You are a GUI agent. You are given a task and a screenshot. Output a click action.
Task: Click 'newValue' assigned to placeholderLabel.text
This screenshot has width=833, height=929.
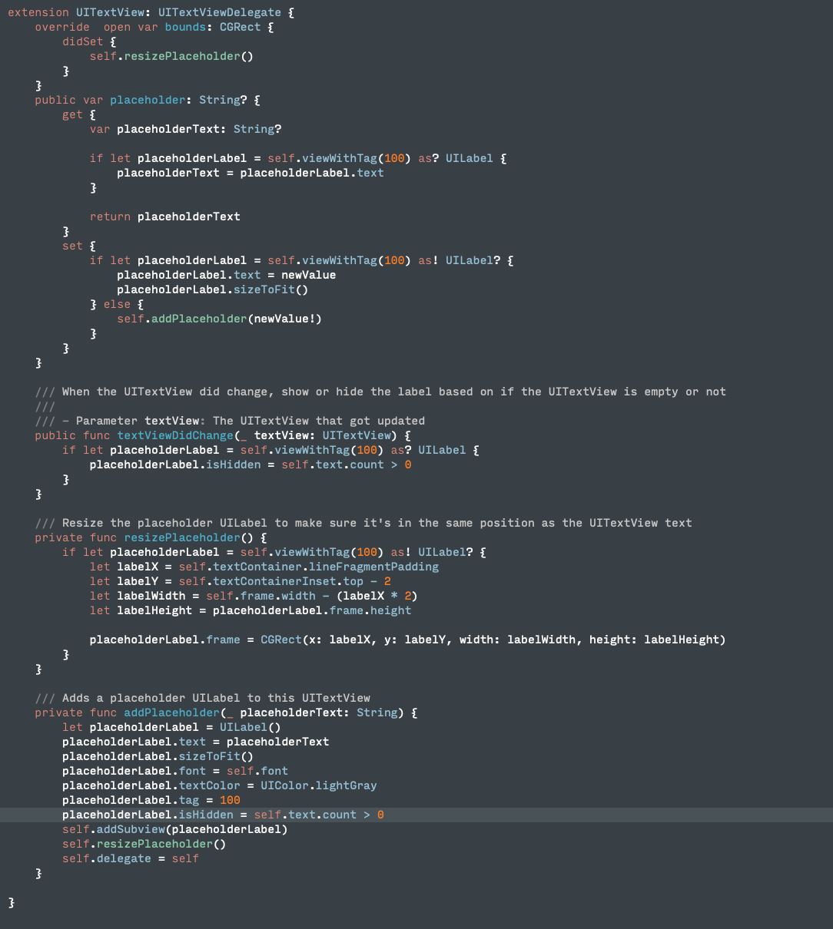[308, 275]
